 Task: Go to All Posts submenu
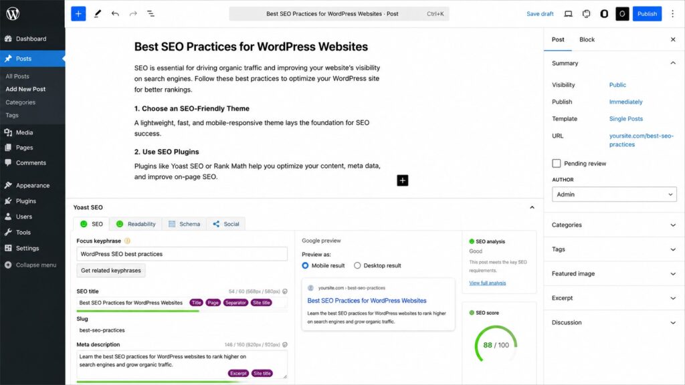pyautogui.click(x=17, y=76)
